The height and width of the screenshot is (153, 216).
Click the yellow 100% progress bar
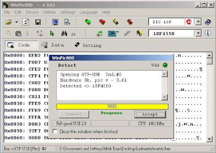[x=112, y=107]
